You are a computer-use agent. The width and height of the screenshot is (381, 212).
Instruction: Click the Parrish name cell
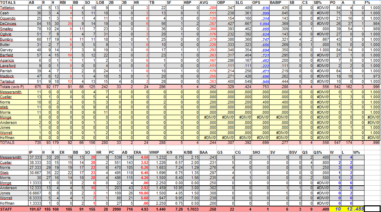pos(14,71)
